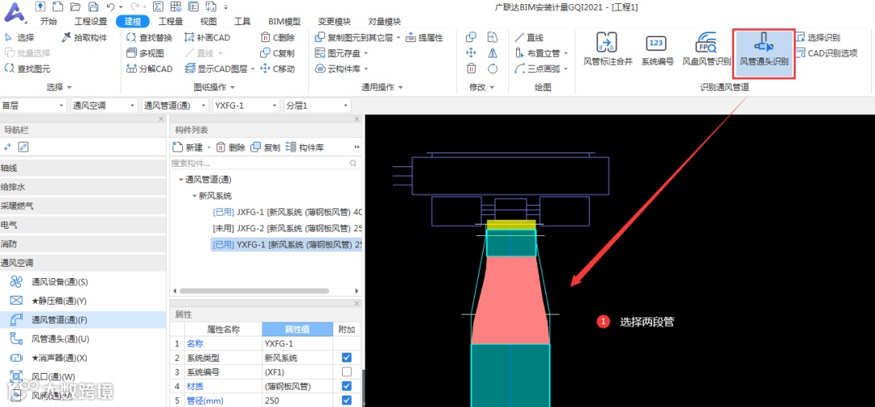This screenshot has width=875, height=407.
Task: Click the rotate icon in 修改 group
Action: coord(493,69)
